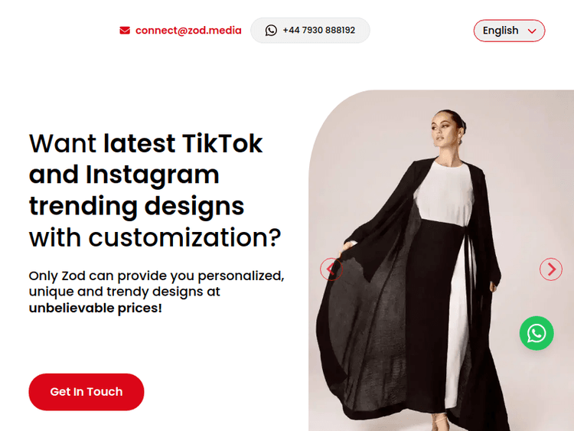Expand the language selector chevron arrow
574x431 pixels.
[532, 31]
